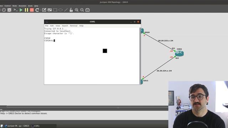Minimize the CSR1 terminal window
228x128 pixels.
[131, 22]
